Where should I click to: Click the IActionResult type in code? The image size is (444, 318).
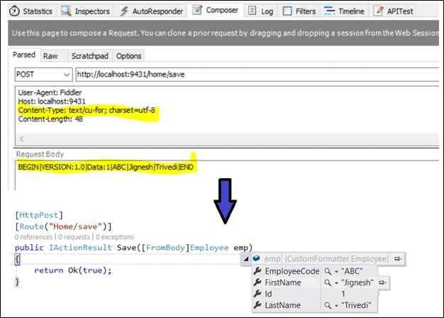(80, 248)
